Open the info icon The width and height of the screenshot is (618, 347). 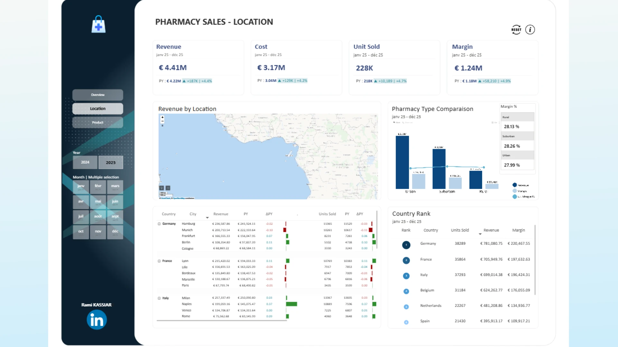click(530, 30)
